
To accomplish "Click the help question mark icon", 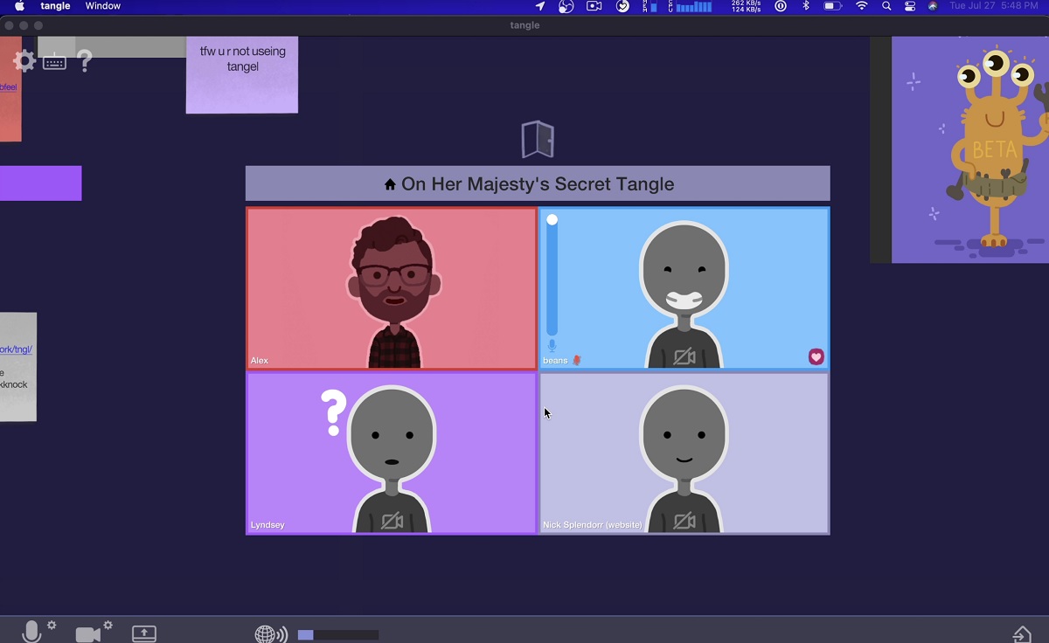I will pyautogui.click(x=85, y=61).
